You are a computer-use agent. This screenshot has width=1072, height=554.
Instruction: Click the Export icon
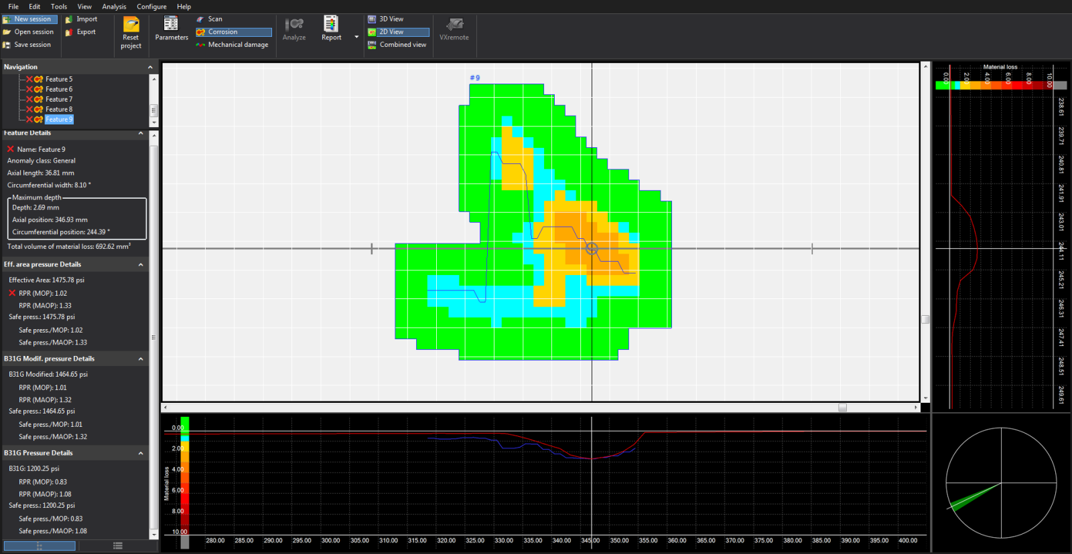[69, 32]
